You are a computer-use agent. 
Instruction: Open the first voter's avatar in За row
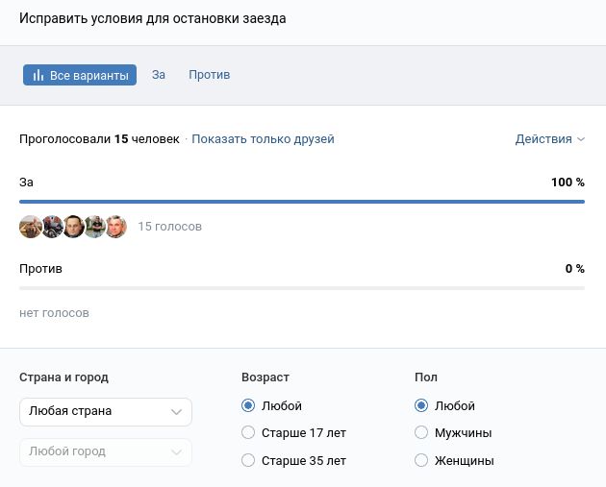pyautogui.click(x=31, y=227)
